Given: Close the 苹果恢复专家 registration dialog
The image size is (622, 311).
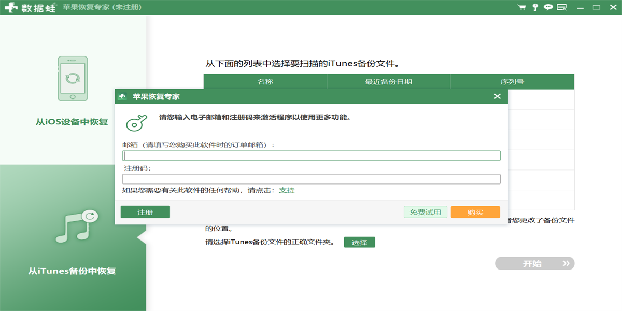Looking at the screenshot, I should (x=497, y=96).
